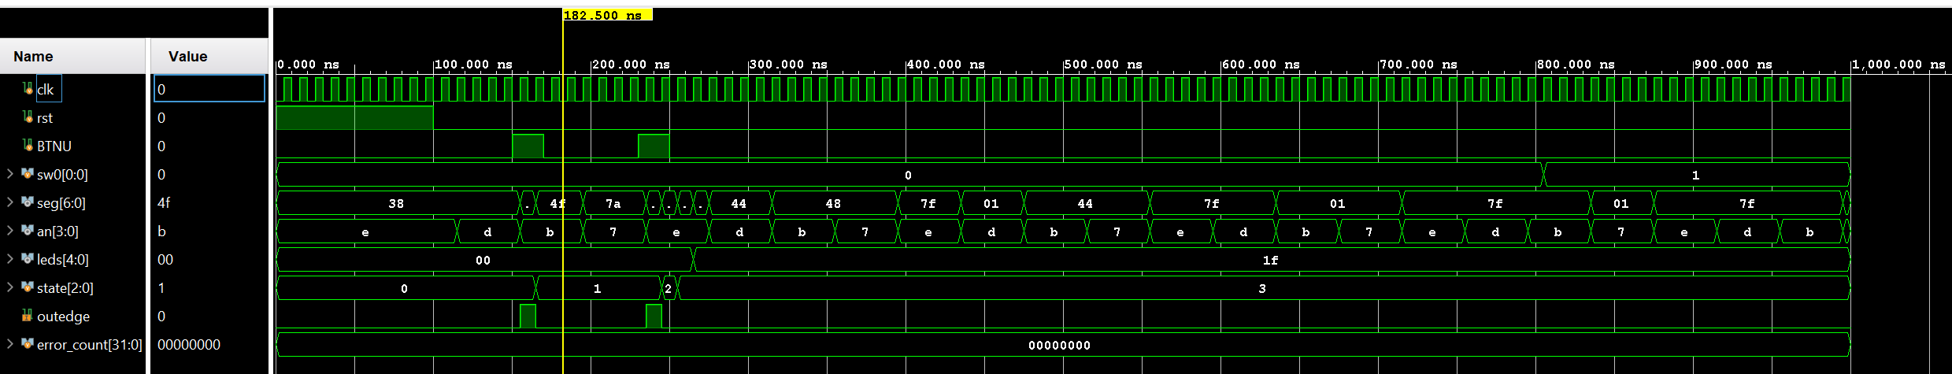The image size is (1952, 374).
Task: Click the leds waveform segment 1f
Action: click(1271, 260)
